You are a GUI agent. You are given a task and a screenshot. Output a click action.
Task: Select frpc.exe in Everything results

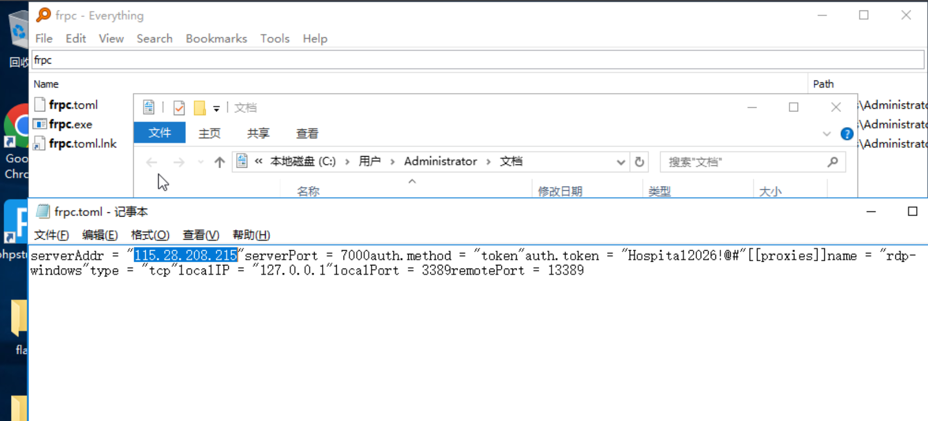(70, 124)
